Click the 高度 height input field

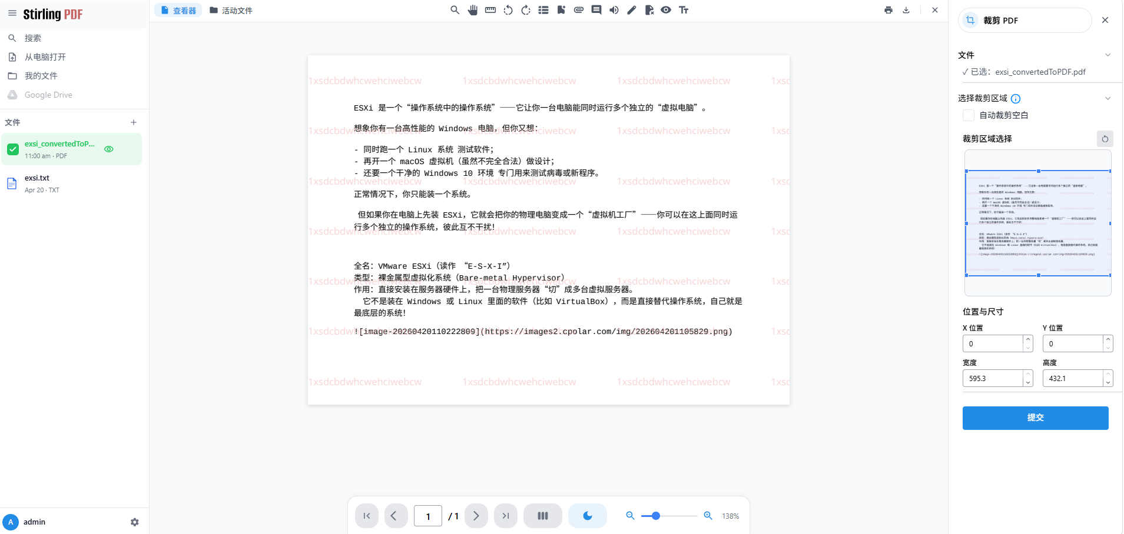[x=1073, y=378]
